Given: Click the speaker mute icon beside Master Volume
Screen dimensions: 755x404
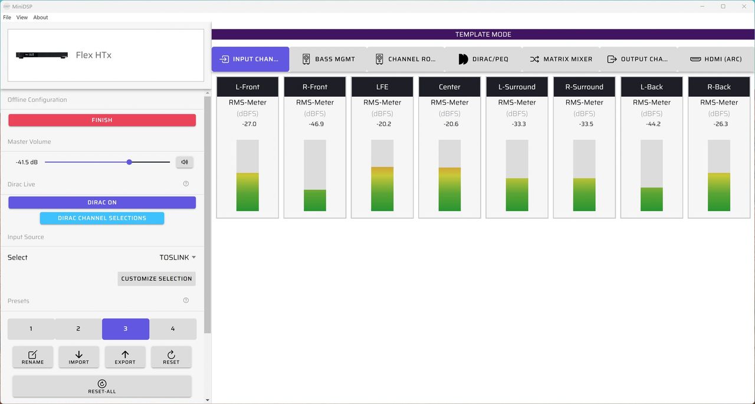Looking at the screenshot, I should (x=185, y=162).
